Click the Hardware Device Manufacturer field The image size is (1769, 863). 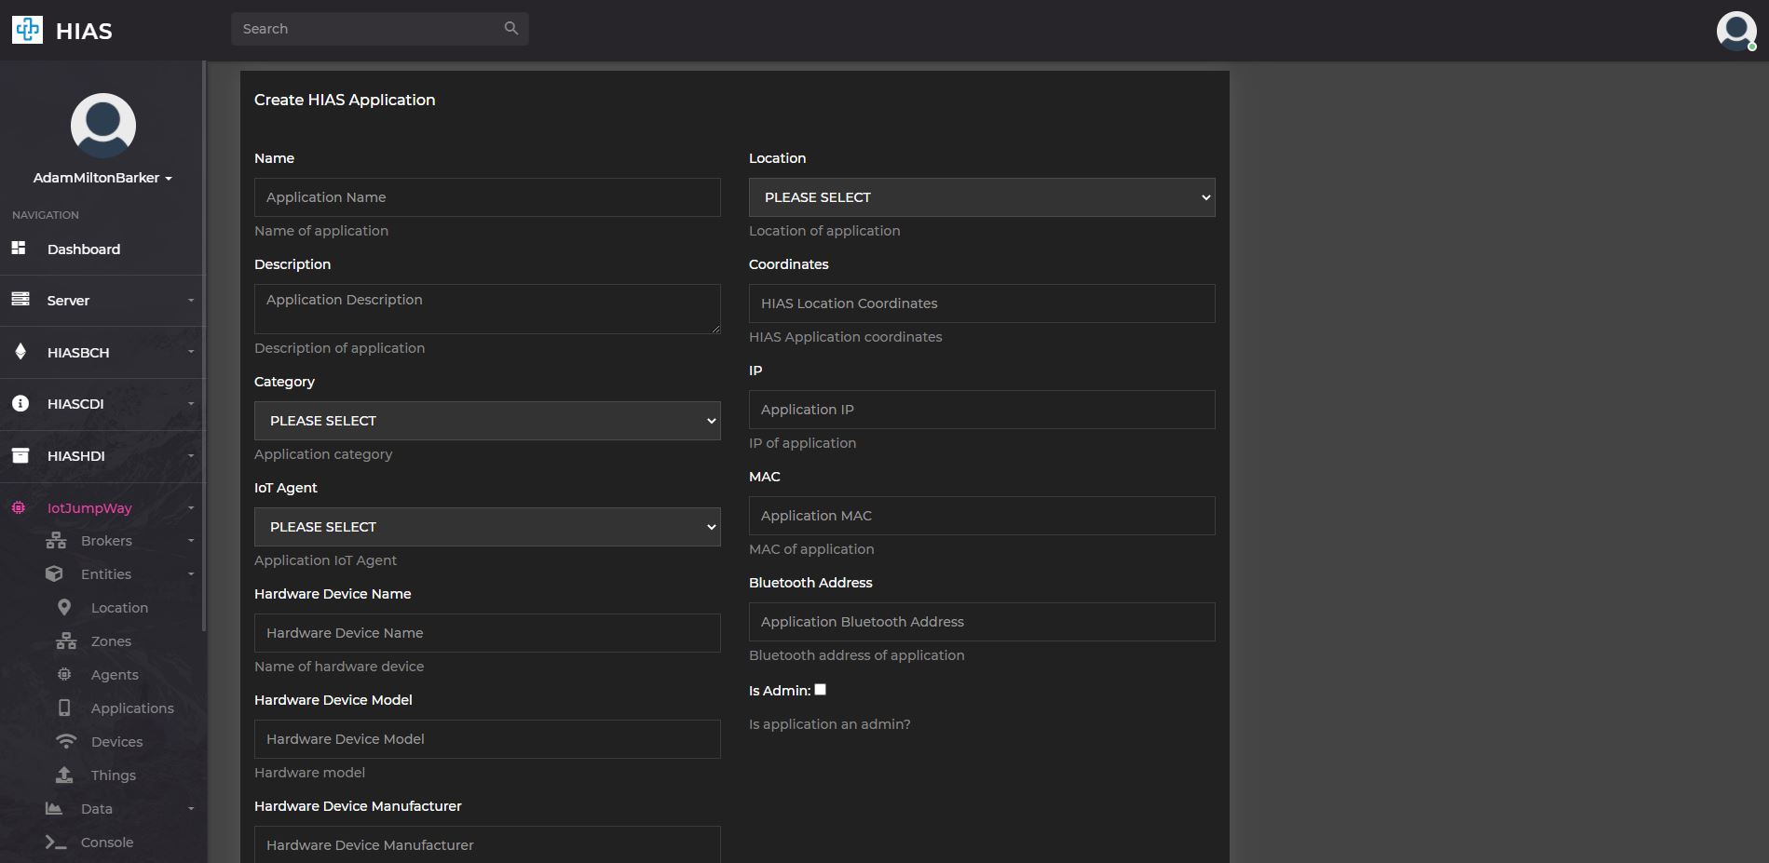coord(487,844)
